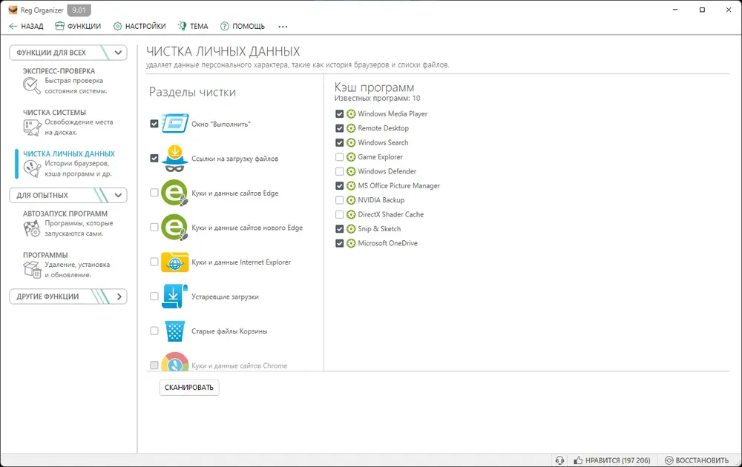Click the programs uninstall box icon
The image size is (742, 467).
pyautogui.click(x=32, y=269)
